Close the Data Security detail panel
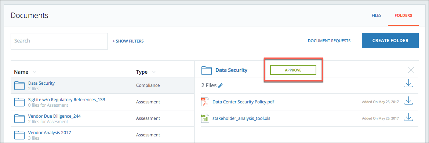The width and height of the screenshot is (429, 143). pos(411,70)
